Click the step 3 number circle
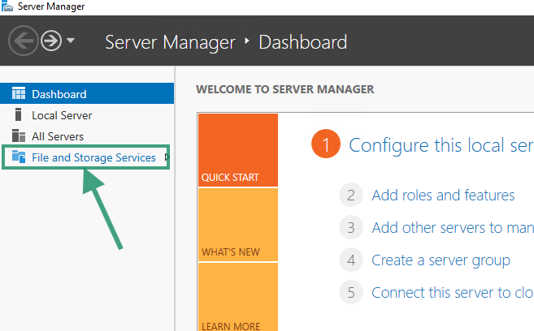 click(x=351, y=227)
